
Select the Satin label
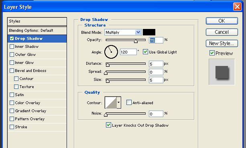[x=19, y=95]
